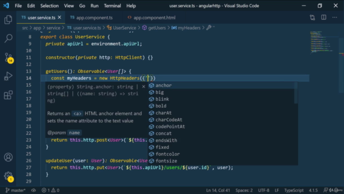Click the service breadcrumb

pyautogui.click(x=53, y=28)
